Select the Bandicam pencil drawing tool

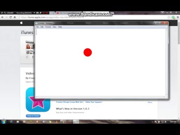pyautogui.click(x=40, y=13)
